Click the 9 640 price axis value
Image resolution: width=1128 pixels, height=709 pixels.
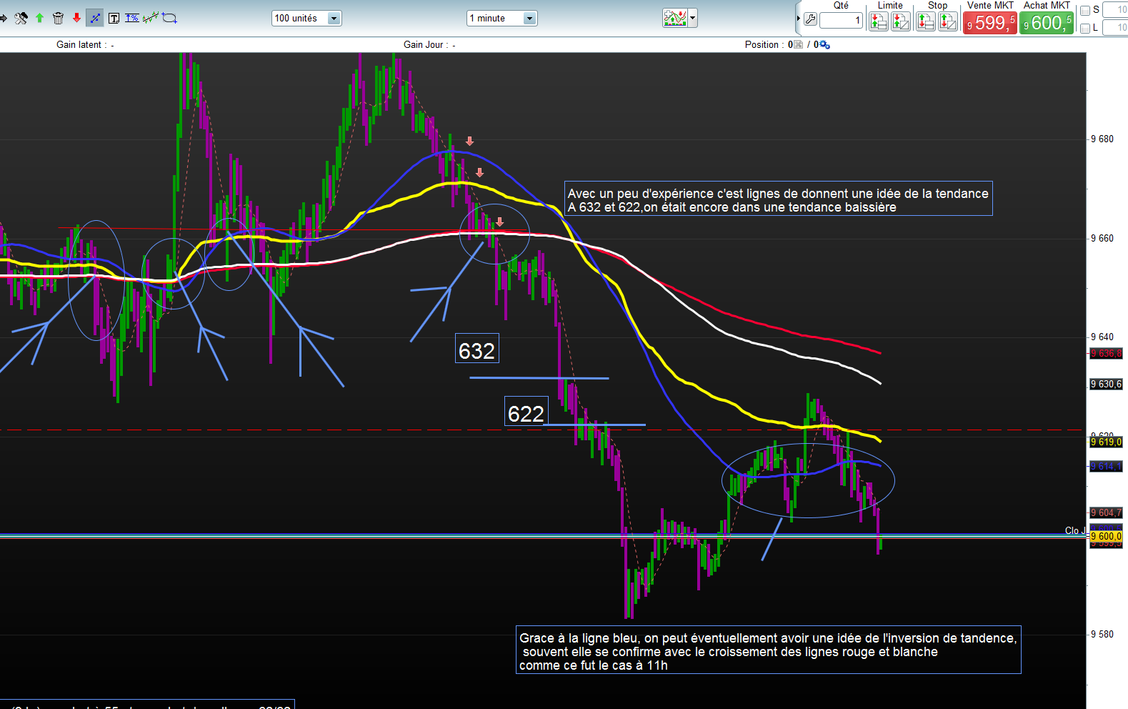1102,337
